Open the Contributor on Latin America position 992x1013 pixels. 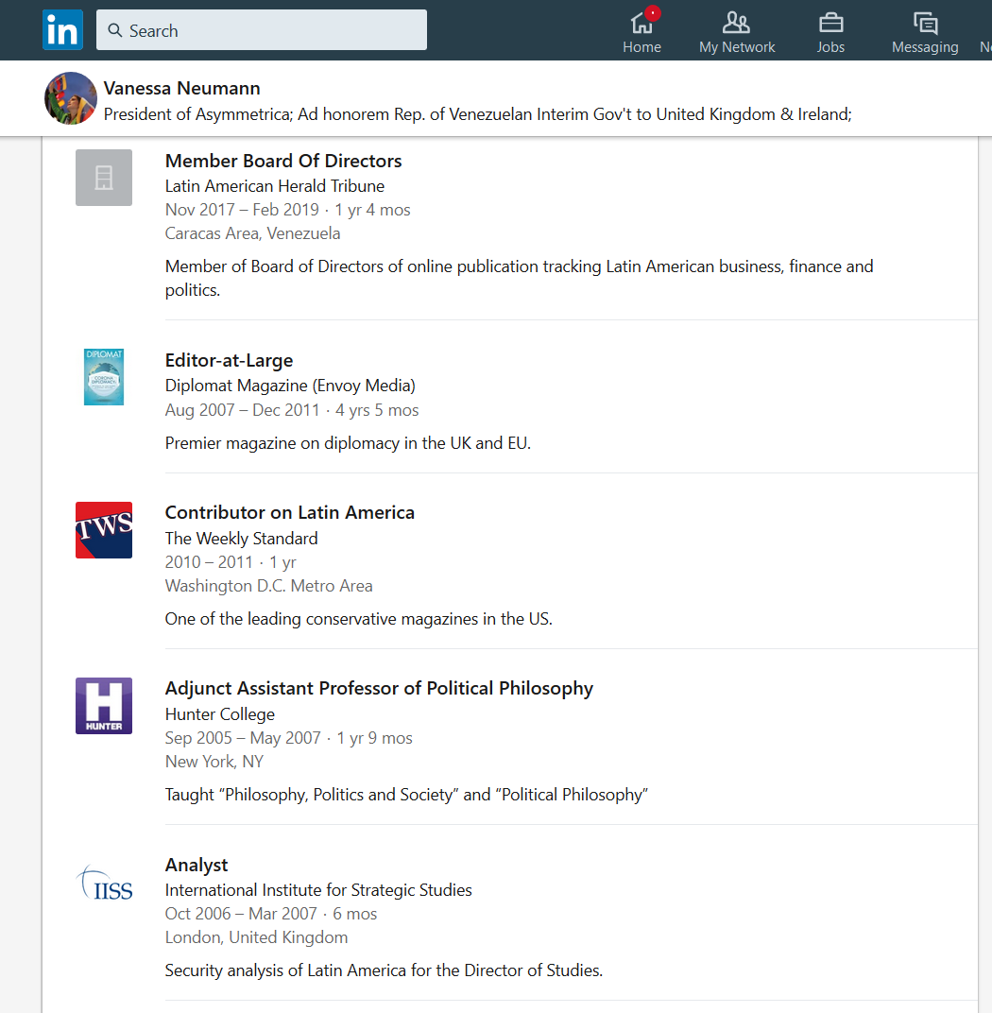pyautogui.click(x=290, y=512)
